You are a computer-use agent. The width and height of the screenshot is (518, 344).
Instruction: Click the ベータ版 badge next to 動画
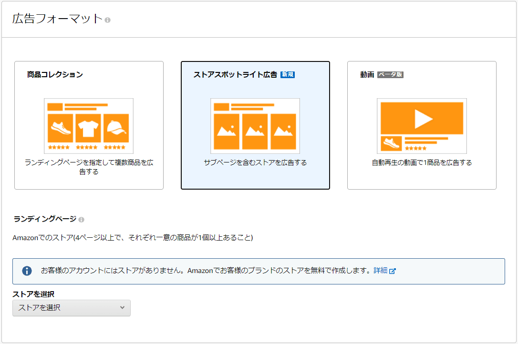tap(390, 75)
